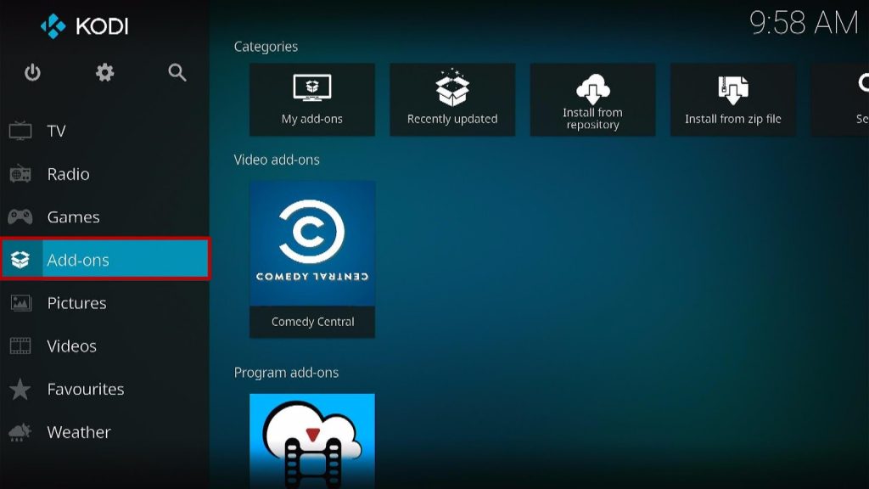Screen dimensions: 869x489
Task: Choose Install from repository tile
Action: click(592, 100)
